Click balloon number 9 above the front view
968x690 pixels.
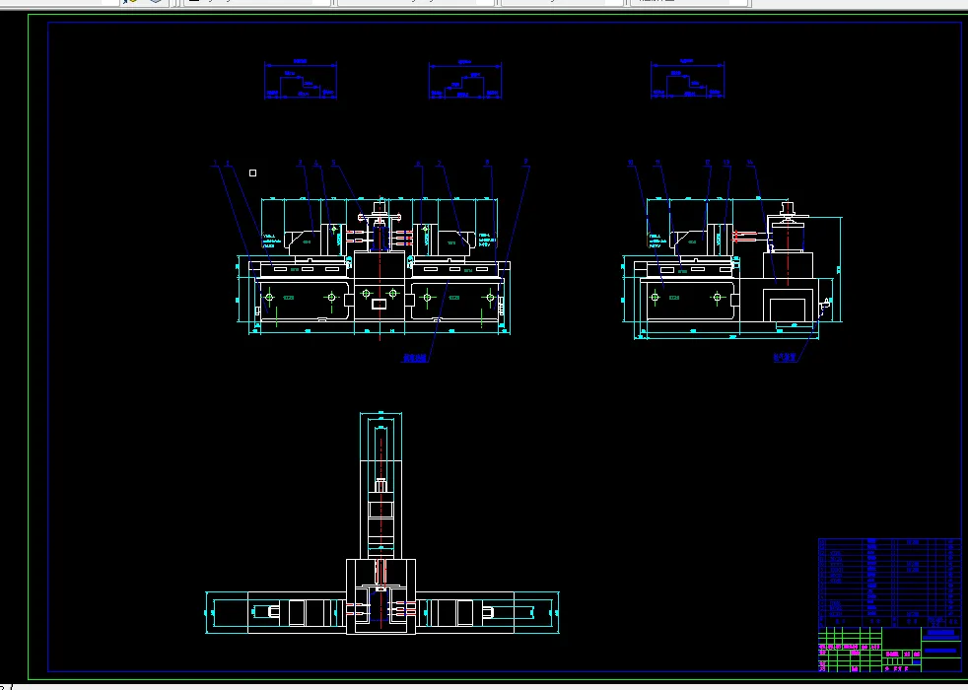[526, 162]
